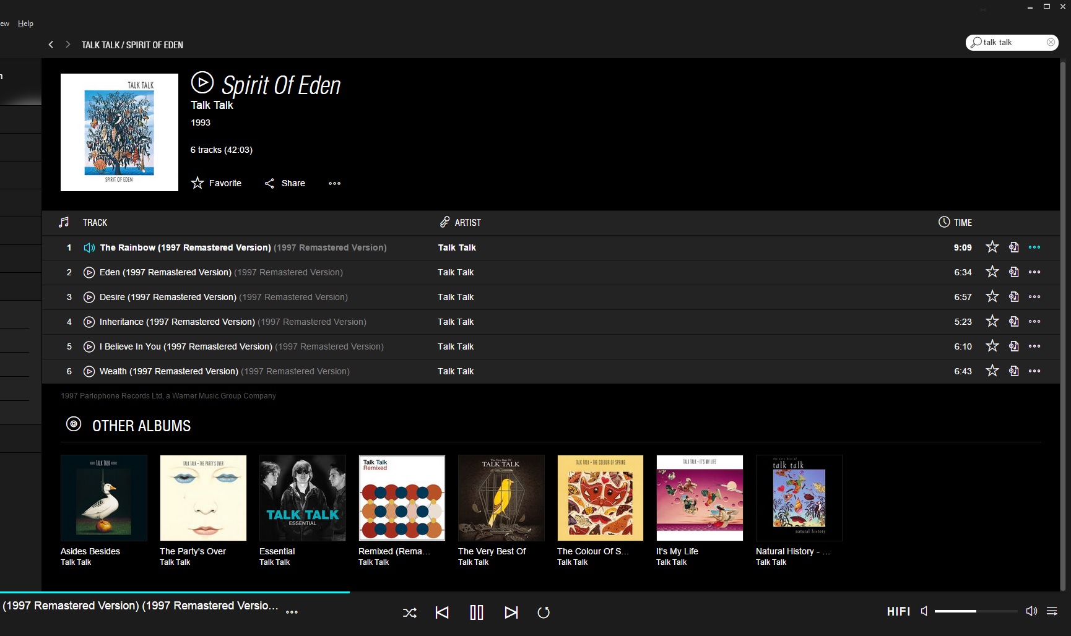This screenshot has height=636, width=1071.
Task: Open more options for Inheritance track
Action: (1034, 322)
